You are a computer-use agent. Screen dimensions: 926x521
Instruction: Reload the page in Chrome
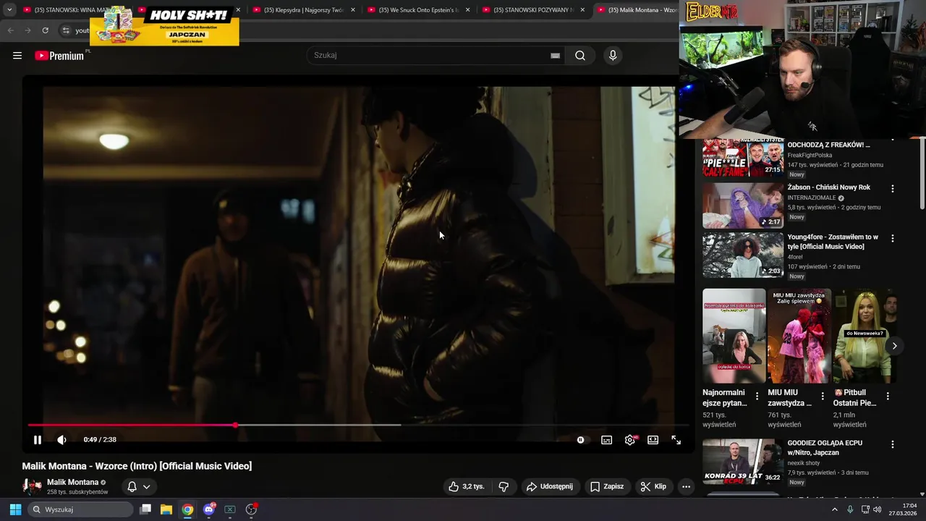[45, 30]
